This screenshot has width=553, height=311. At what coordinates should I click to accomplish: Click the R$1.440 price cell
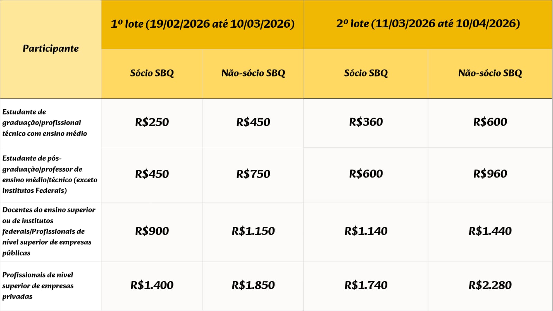click(490, 231)
